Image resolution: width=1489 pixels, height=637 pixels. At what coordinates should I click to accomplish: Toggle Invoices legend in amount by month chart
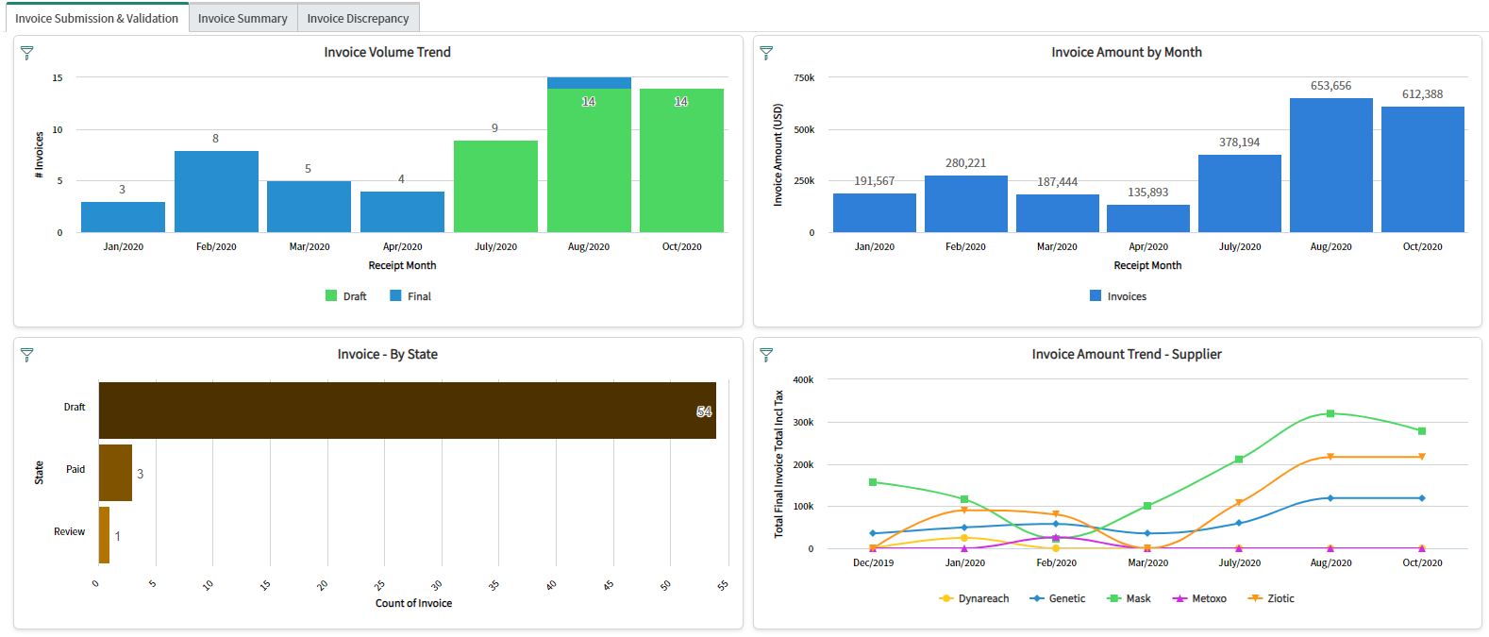pos(1118,296)
